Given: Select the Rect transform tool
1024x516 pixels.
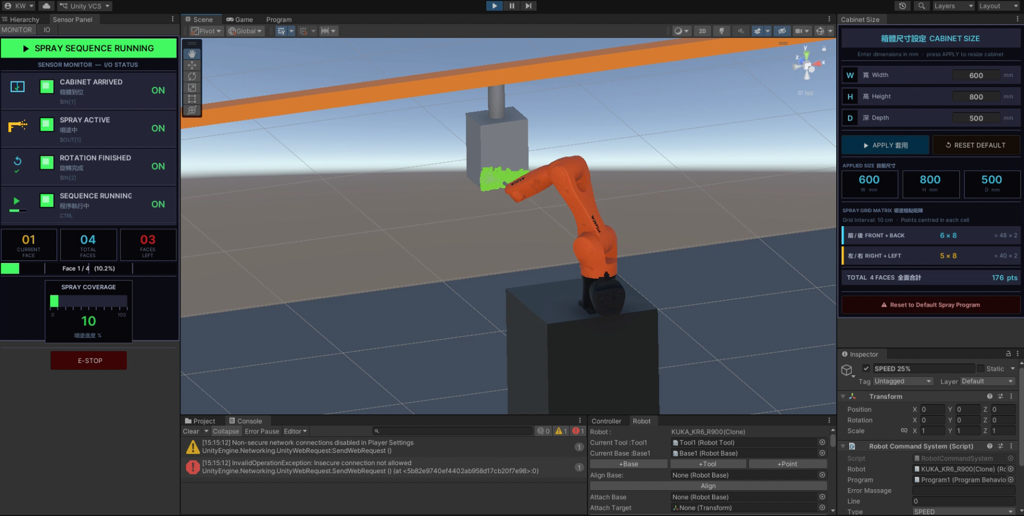Looking at the screenshot, I should 192,99.
